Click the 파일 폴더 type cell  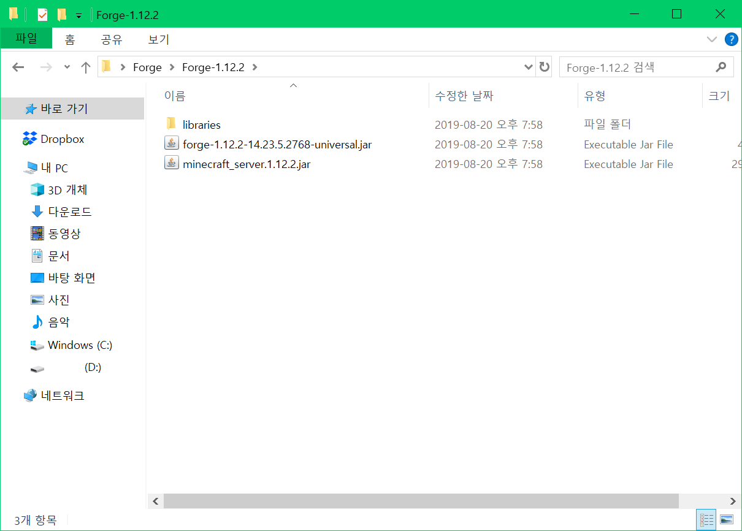(608, 124)
